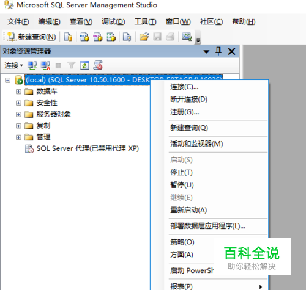The height and width of the screenshot is (290, 306).
Task: Click the 数据库 folder icon
Action: [x=29, y=92]
